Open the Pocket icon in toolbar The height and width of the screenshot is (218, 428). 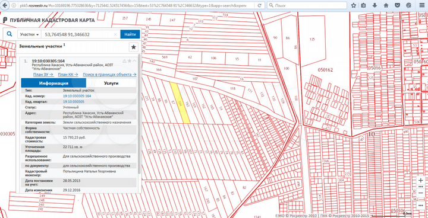tap(397, 5)
